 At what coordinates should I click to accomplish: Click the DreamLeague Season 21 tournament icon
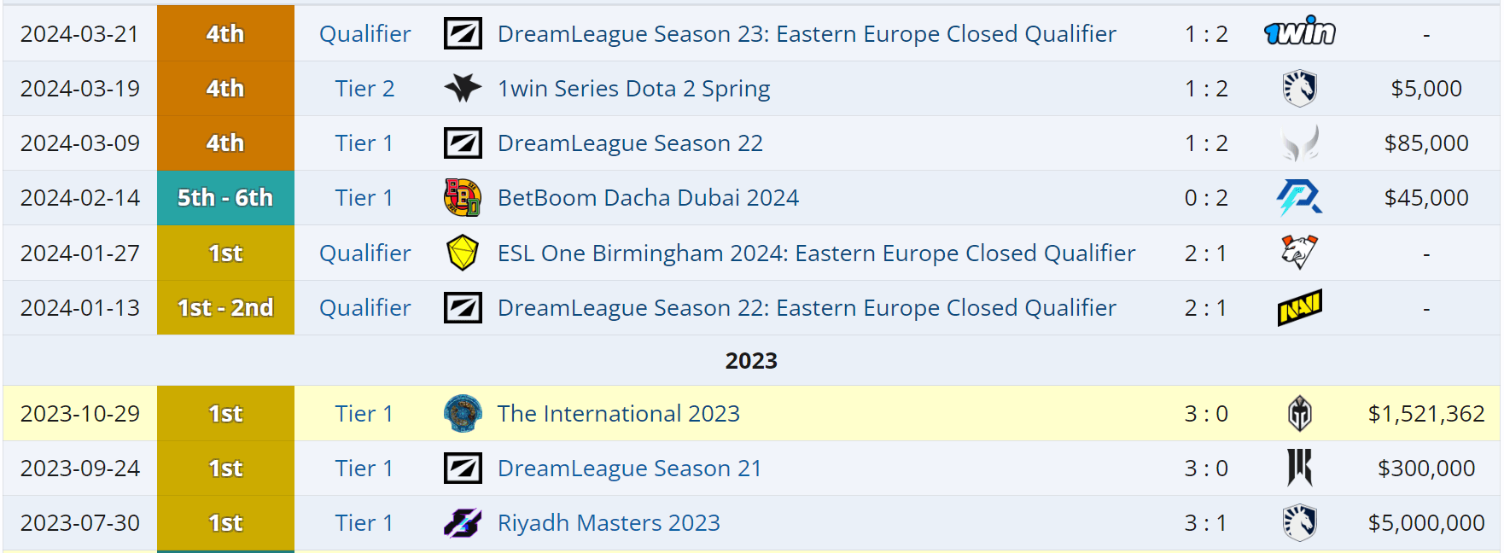pyautogui.click(x=462, y=468)
